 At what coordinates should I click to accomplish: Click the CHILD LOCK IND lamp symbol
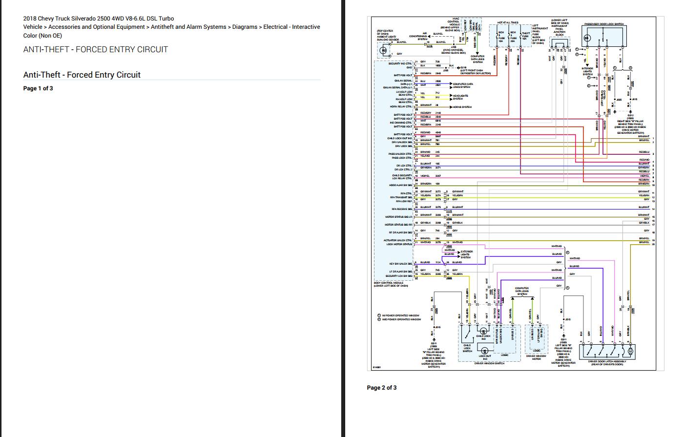pyautogui.click(x=484, y=331)
